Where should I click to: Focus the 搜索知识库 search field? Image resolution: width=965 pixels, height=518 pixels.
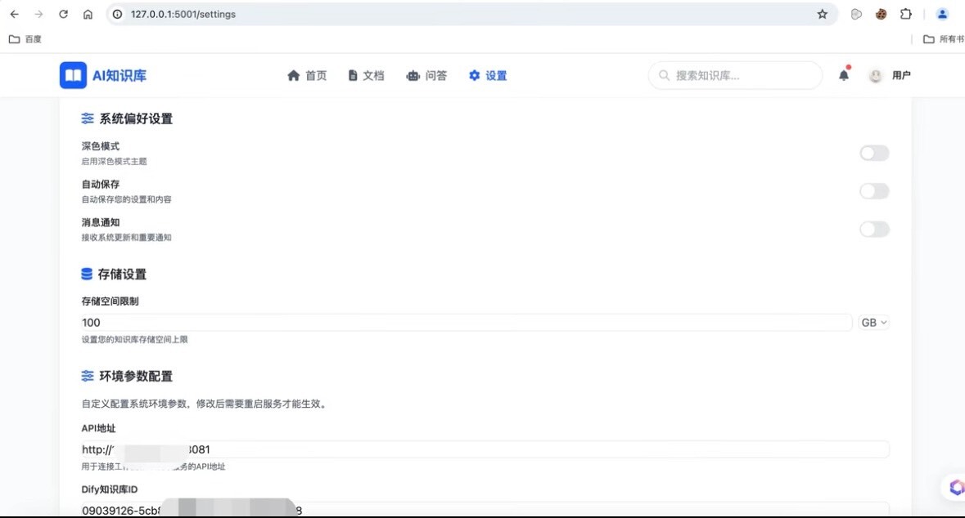click(735, 76)
